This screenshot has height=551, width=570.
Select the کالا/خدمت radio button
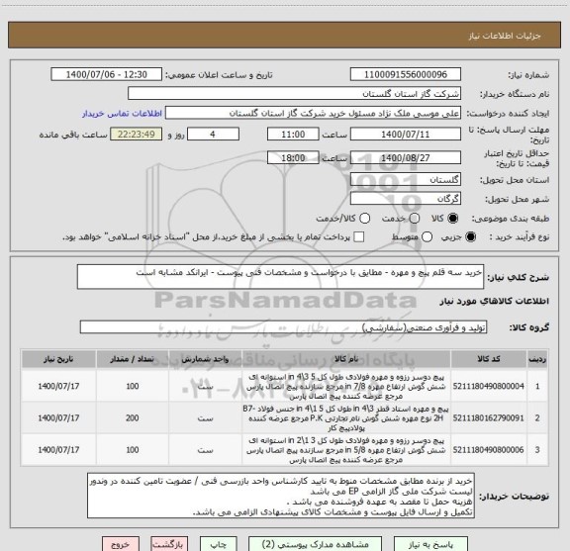click(364, 219)
